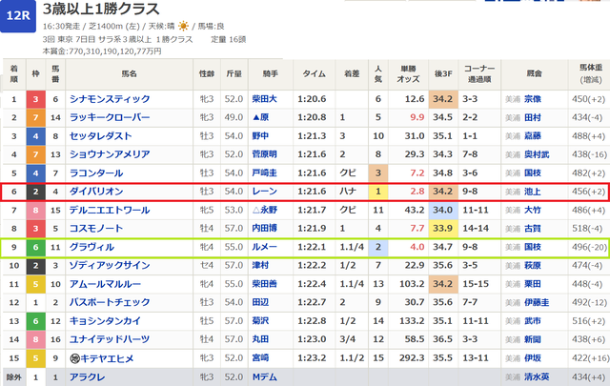
Task: Open jockey 宮崎 profile
Action: coord(260,358)
